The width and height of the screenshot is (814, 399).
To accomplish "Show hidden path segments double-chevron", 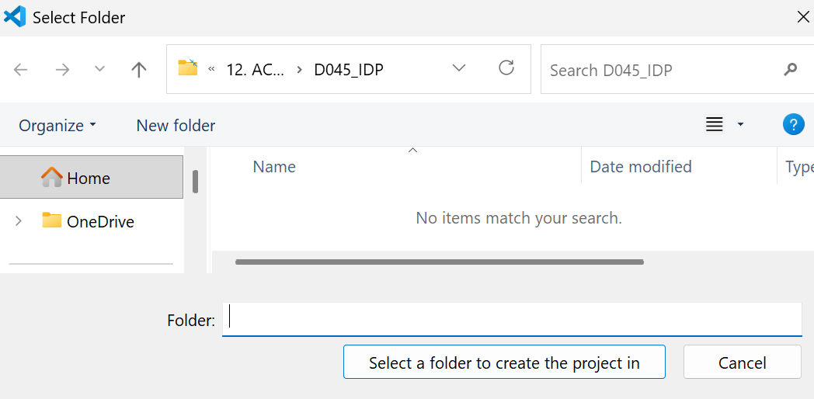I will [x=211, y=70].
